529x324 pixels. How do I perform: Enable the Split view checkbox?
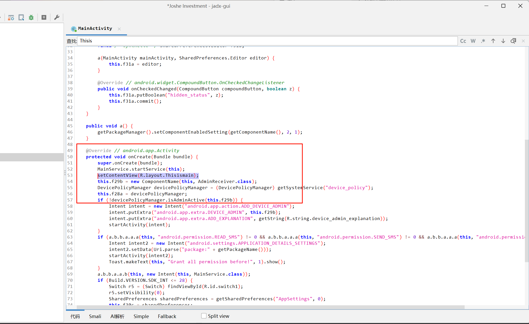point(204,316)
